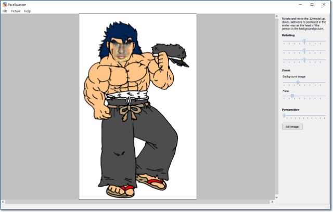Open the File menu
Screen dimensions: 333x212
[x=5, y=11]
